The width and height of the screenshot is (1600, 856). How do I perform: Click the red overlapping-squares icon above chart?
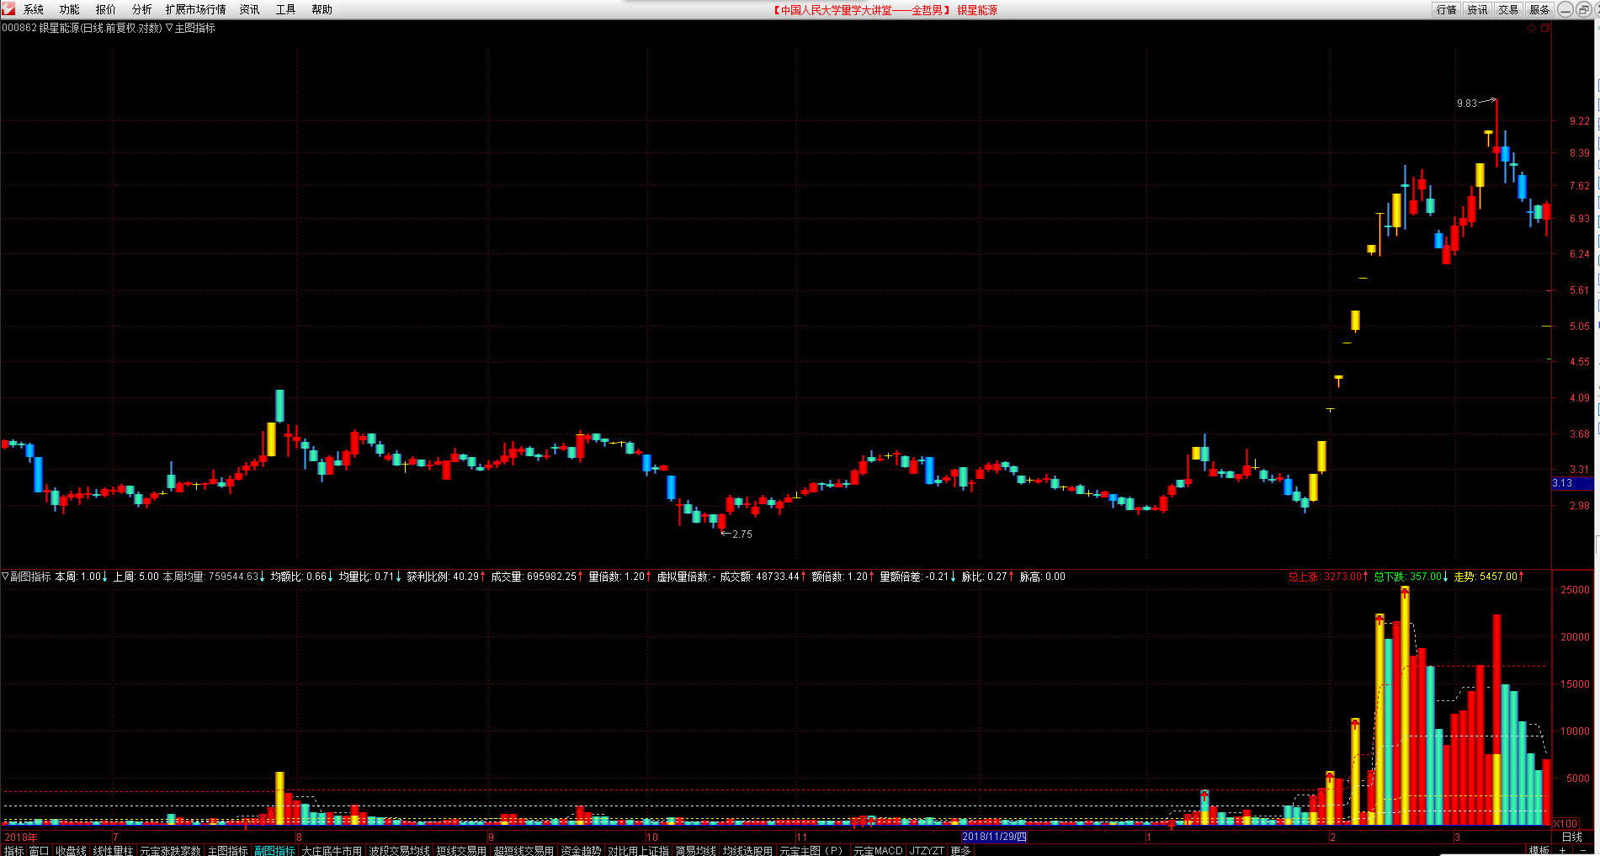point(1544,28)
